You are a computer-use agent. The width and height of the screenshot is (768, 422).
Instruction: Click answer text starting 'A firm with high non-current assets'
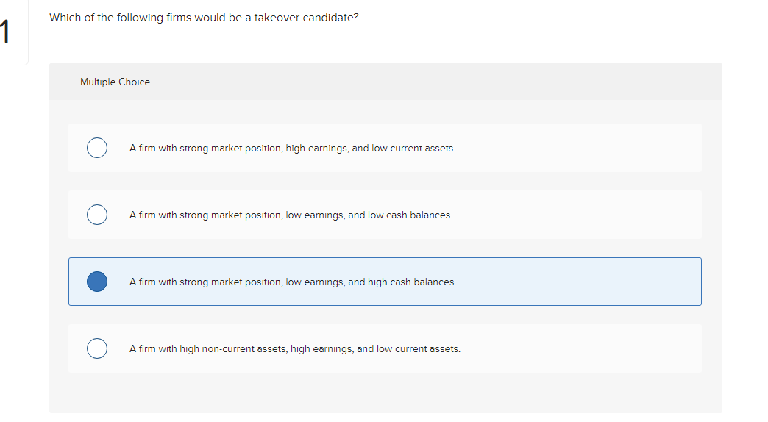(294, 349)
